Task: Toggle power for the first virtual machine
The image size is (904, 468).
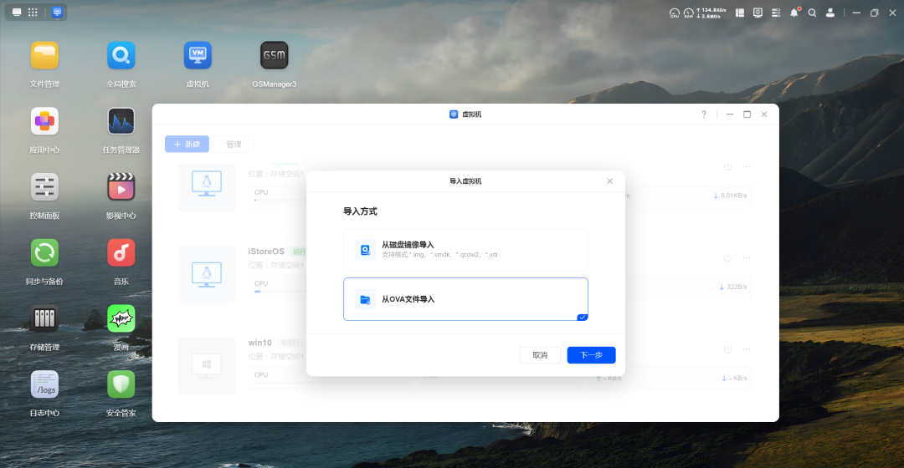Action: (727, 166)
